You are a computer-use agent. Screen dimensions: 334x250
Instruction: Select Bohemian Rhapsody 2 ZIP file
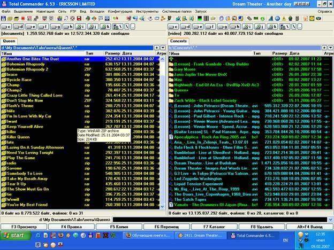coord(27,69)
